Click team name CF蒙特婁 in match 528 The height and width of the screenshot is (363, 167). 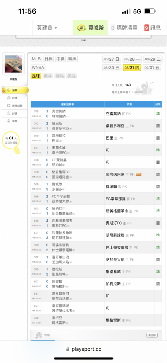tap(59, 160)
